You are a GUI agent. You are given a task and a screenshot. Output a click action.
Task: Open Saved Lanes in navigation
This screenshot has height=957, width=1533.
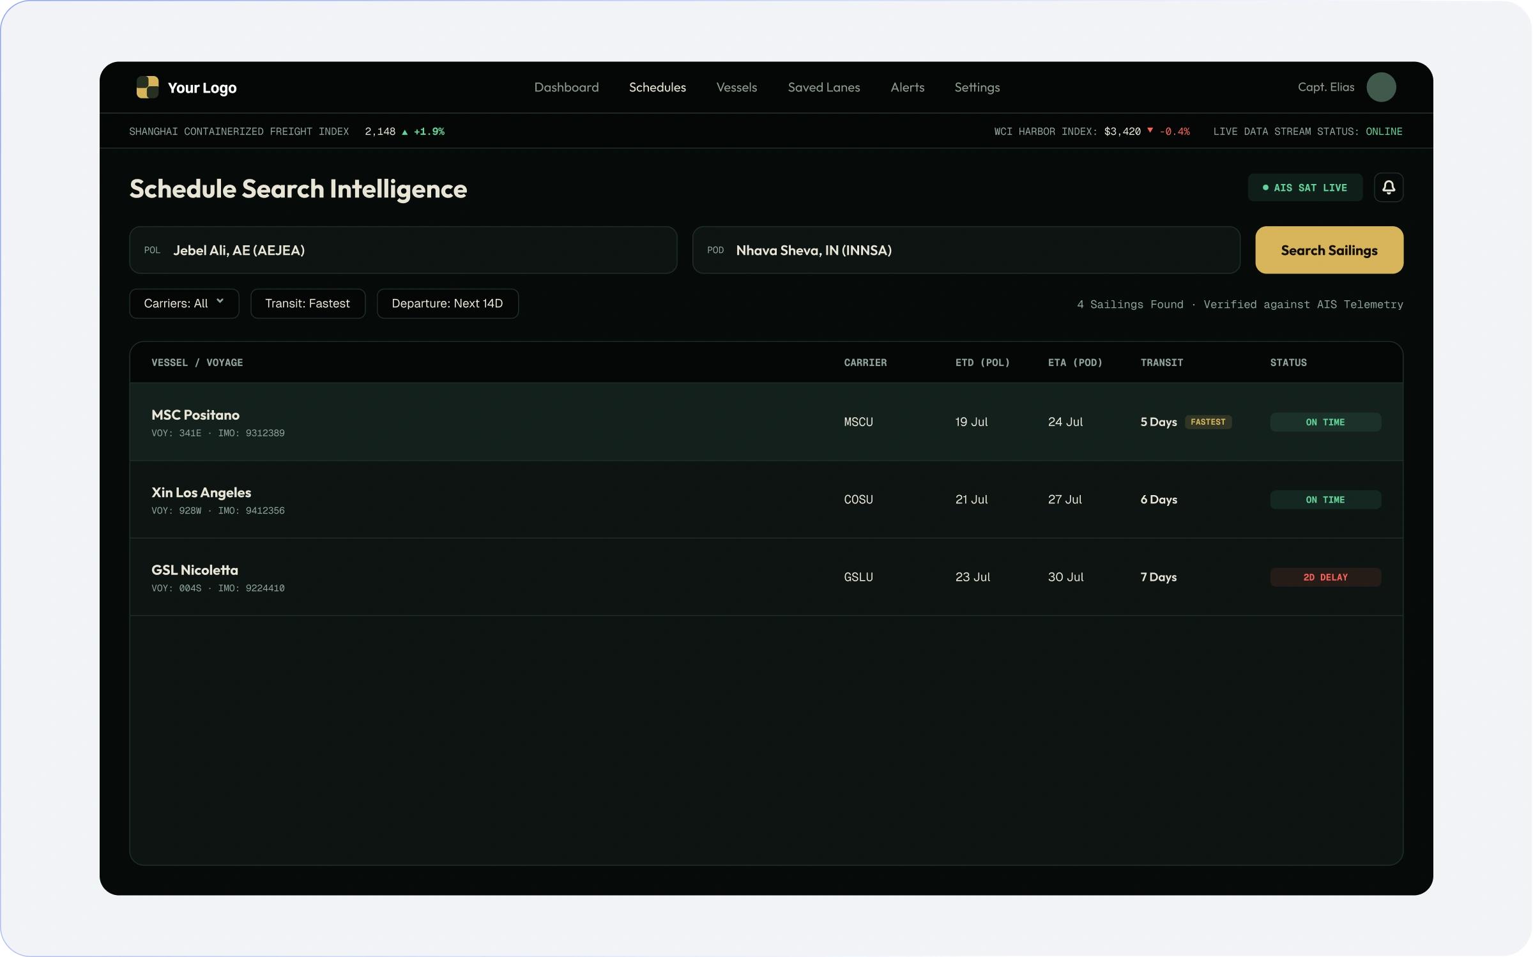pyautogui.click(x=824, y=87)
